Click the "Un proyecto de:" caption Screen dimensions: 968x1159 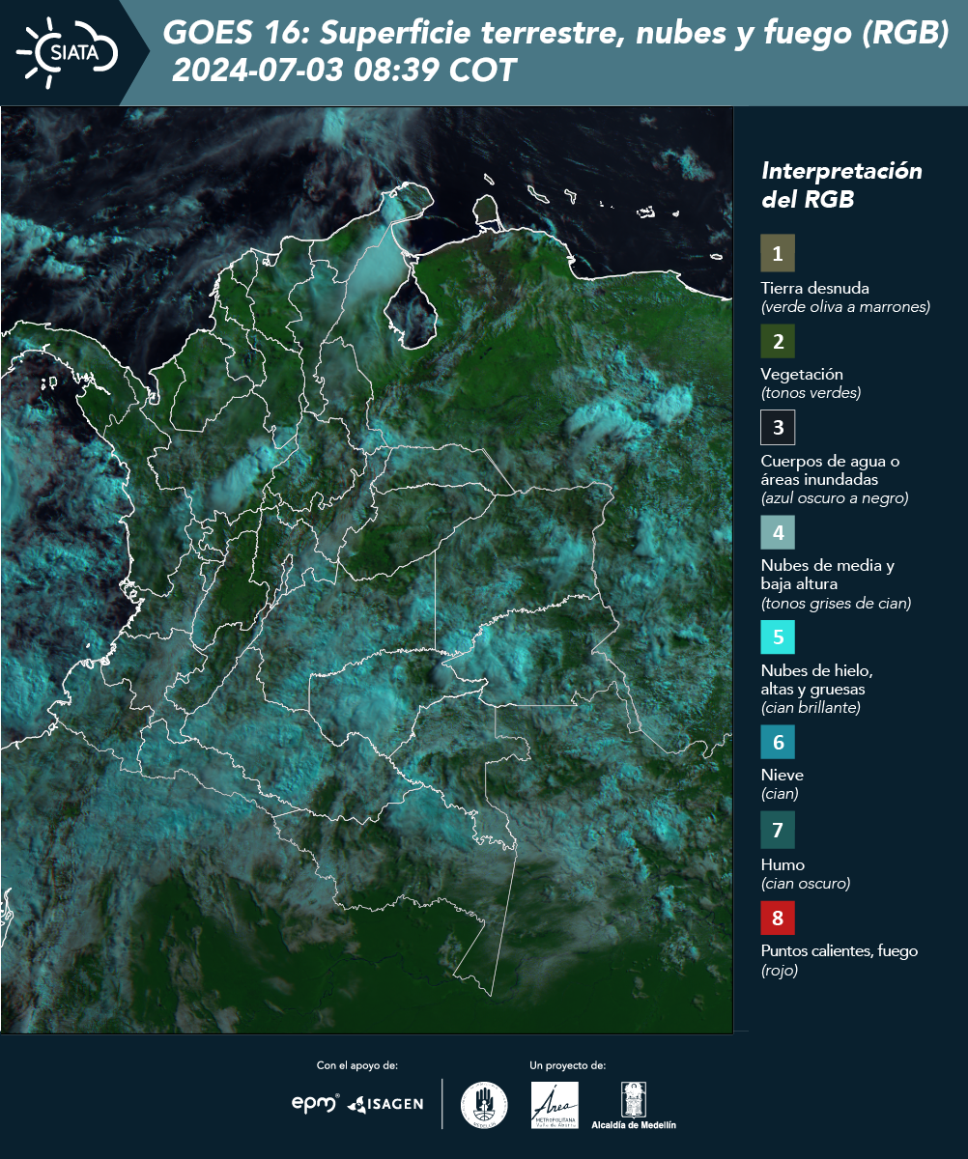(x=568, y=1065)
